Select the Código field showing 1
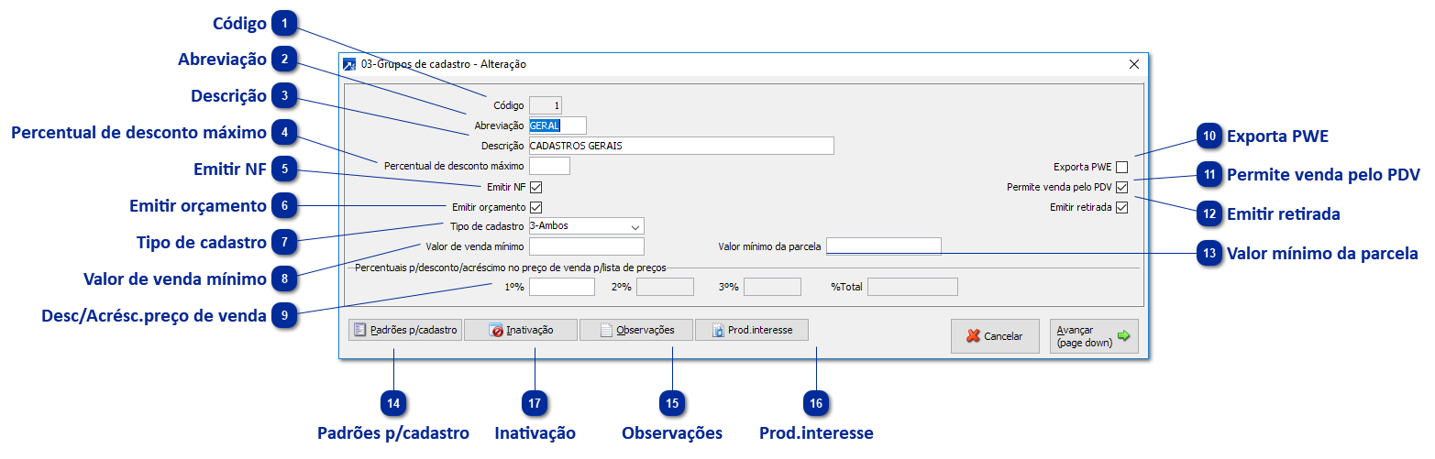1435x459 pixels. (x=546, y=105)
